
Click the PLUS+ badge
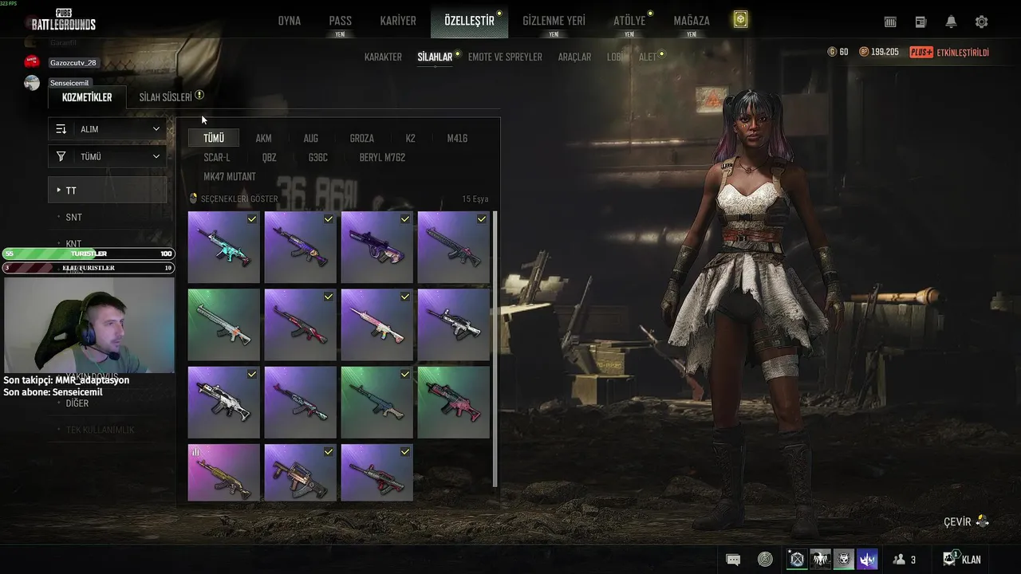(x=921, y=53)
